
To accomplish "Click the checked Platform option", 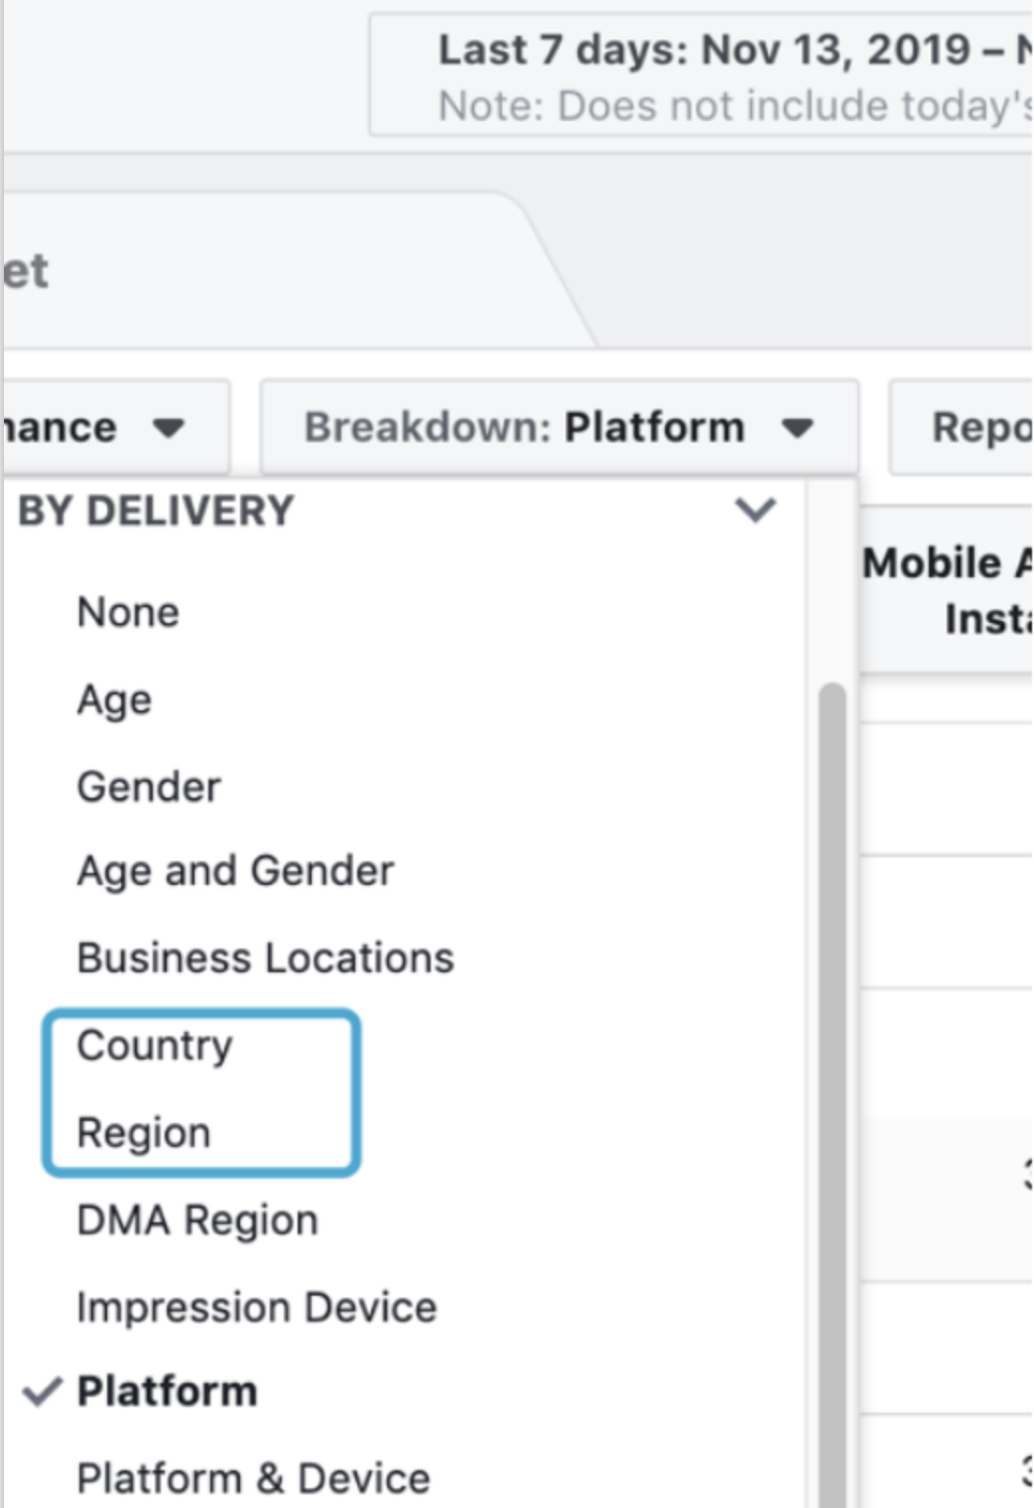I will point(167,1391).
